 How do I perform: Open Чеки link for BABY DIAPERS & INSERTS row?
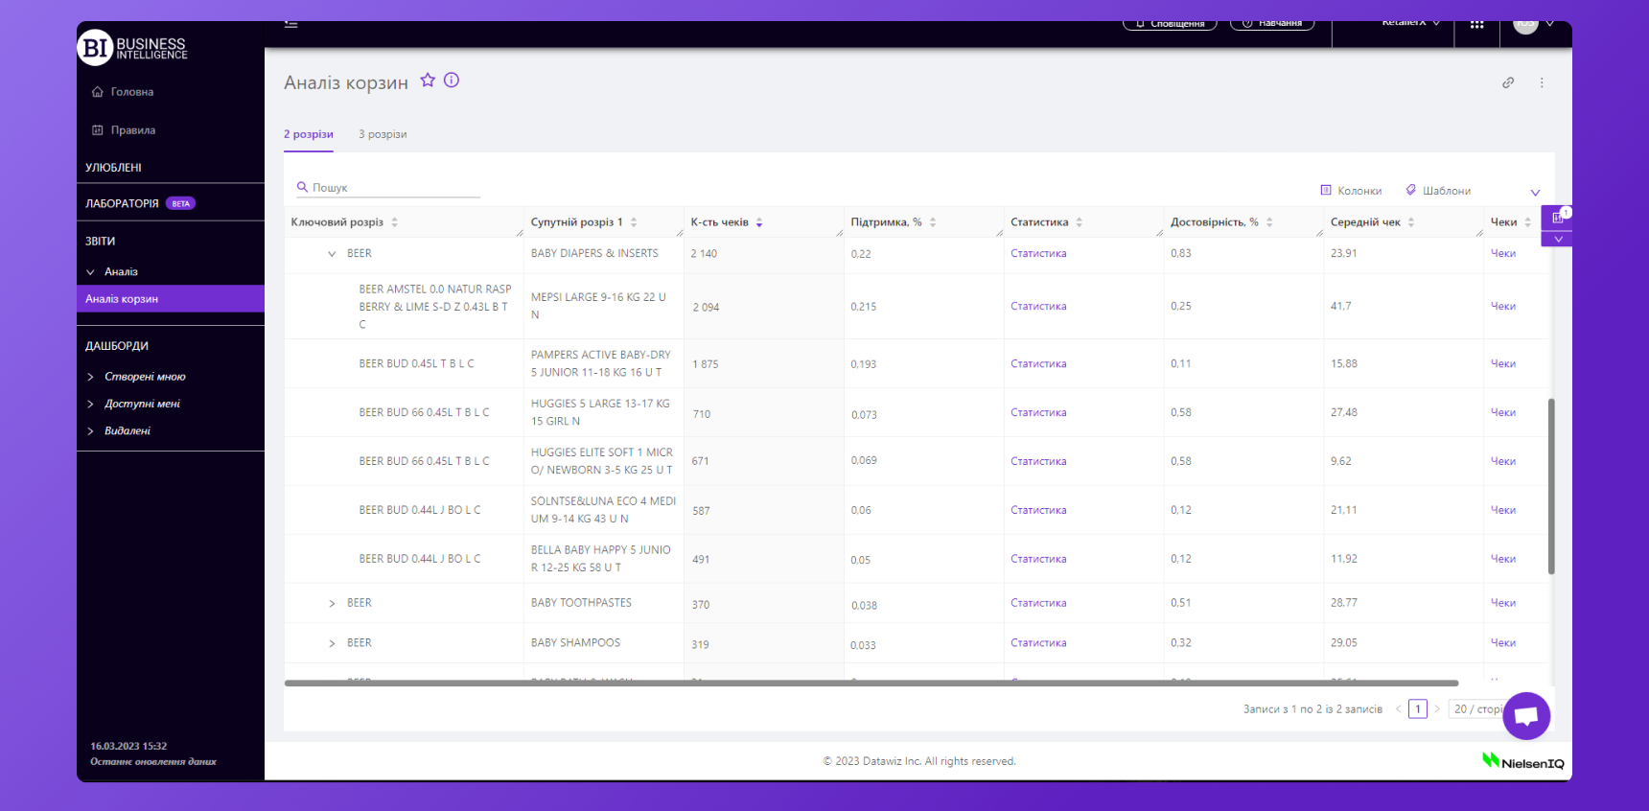[1503, 253]
